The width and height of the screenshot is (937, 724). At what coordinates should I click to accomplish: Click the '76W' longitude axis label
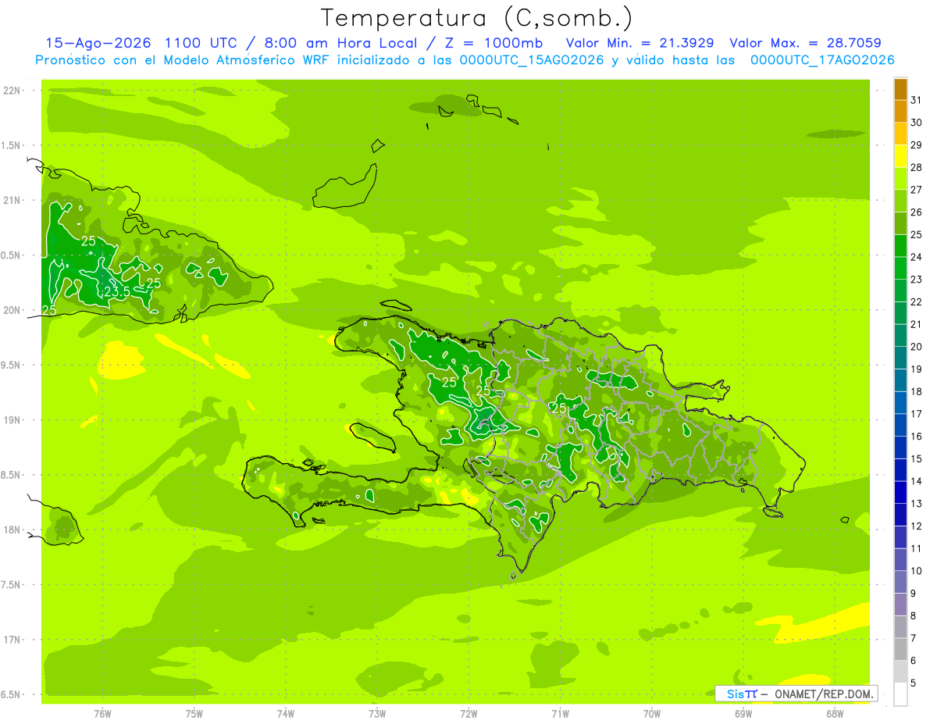[102, 714]
